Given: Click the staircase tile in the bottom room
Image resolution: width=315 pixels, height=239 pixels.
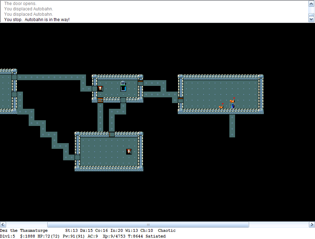Looking at the screenshot, I should pos(129,152).
